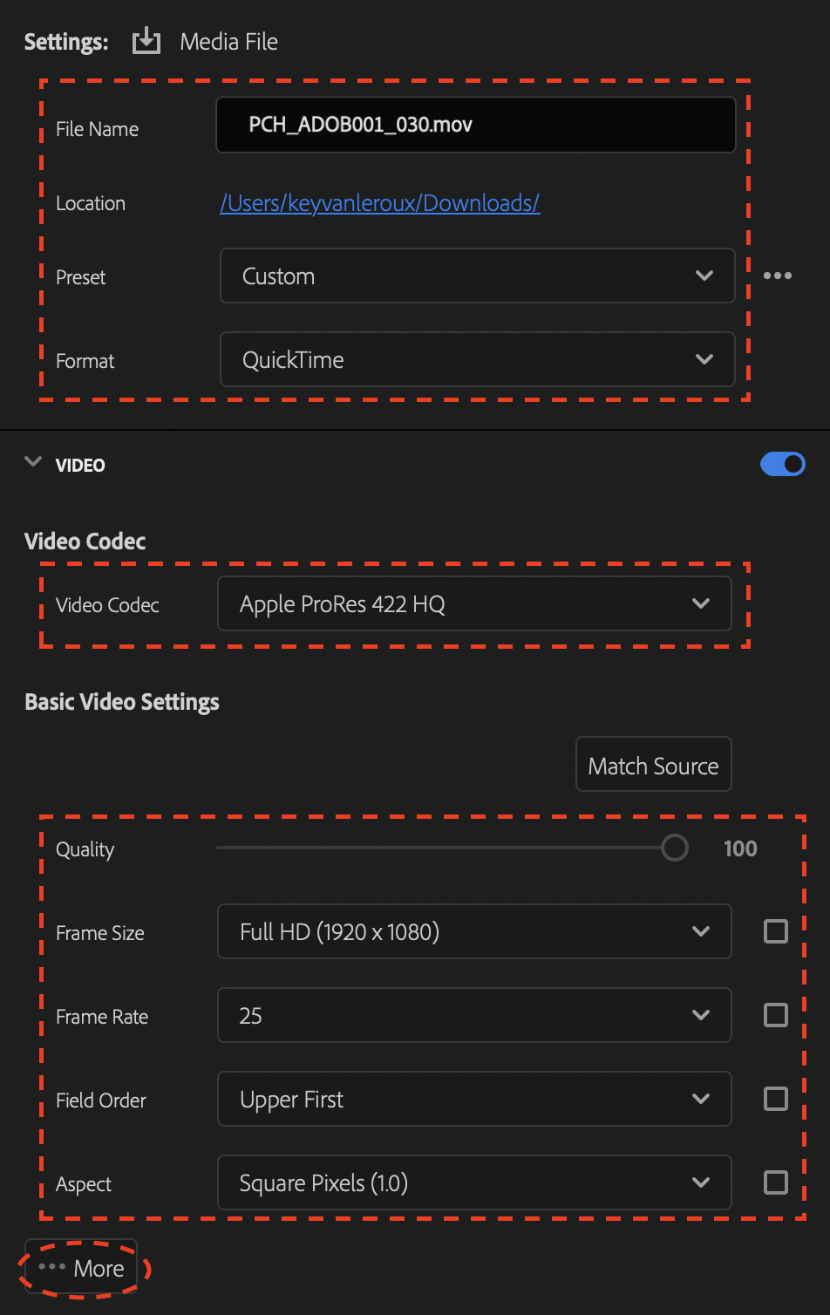Screen dimensions: 830x1315
Task: Open the Video Codec dropdown
Action: [x=473, y=603]
